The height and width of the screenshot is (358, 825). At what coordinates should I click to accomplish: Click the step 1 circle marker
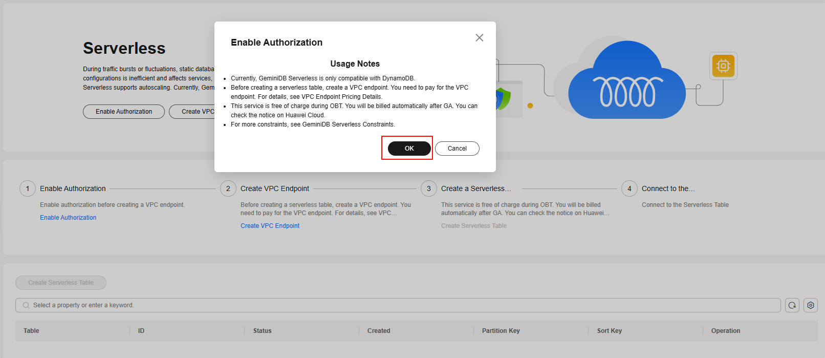[x=28, y=188]
